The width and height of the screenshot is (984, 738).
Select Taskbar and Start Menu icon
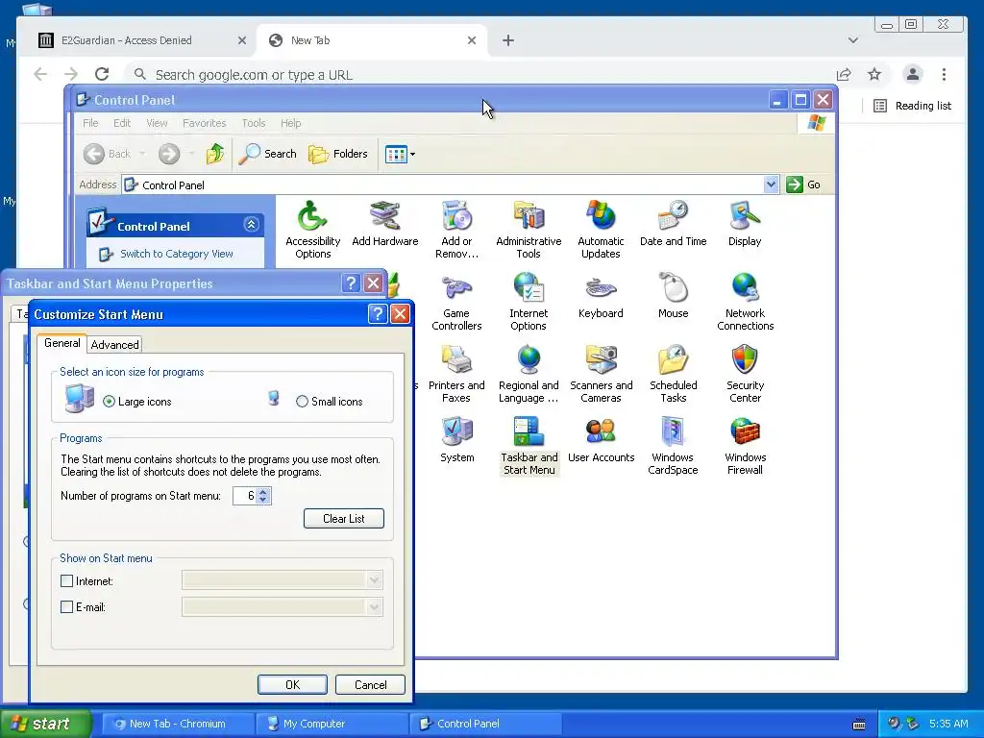click(x=529, y=446)
